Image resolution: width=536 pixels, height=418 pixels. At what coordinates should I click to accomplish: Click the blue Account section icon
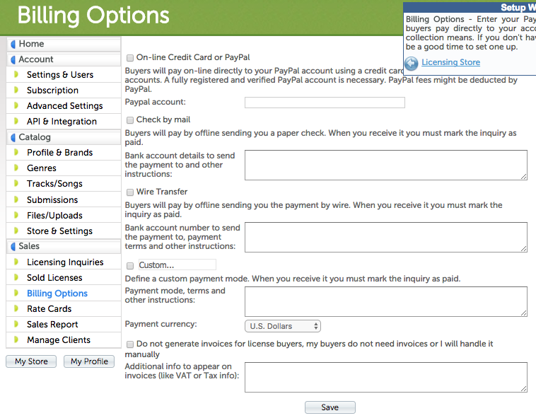pyautogui.click(x=13, y=59)
